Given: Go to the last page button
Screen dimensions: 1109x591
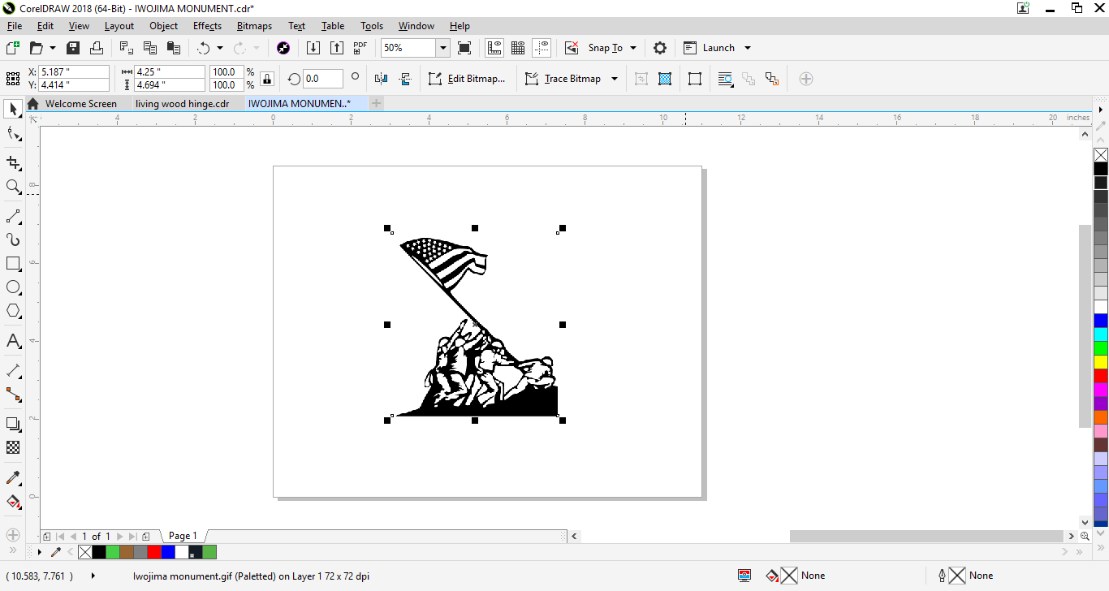Looking at the screenshot, I should (x=132, y=537).
